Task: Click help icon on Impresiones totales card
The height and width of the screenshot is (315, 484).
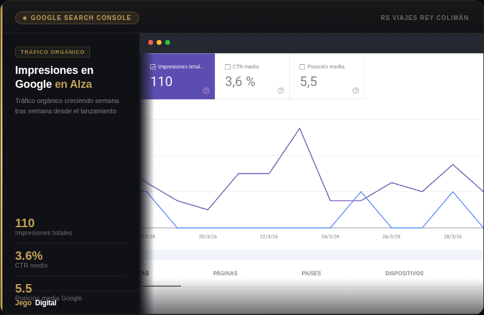Action: pyautogui.click(x=206, y=91)
